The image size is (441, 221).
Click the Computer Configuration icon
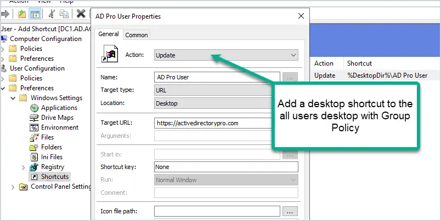point(4,39)
